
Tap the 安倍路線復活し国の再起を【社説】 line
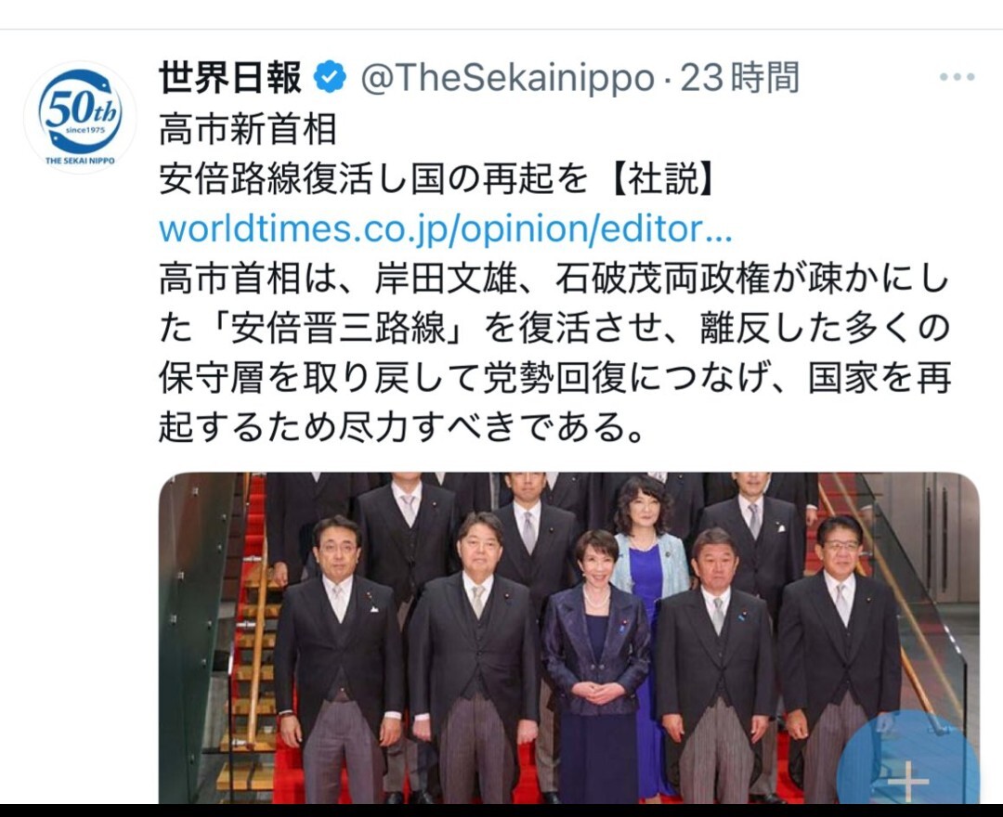(436, 177)
